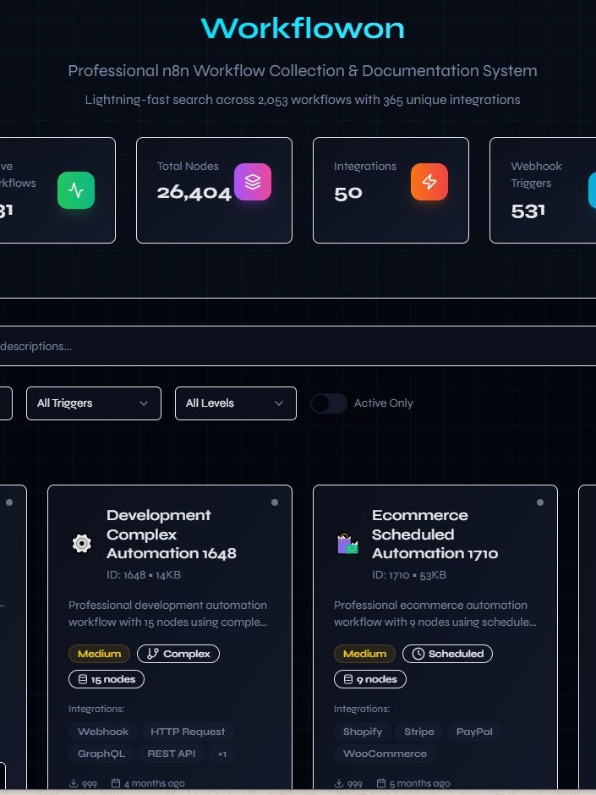This screenshot has width=596, height=795.
Task: Click gear icon of Development Complex Automation 1648
Action: pos(82,543)
